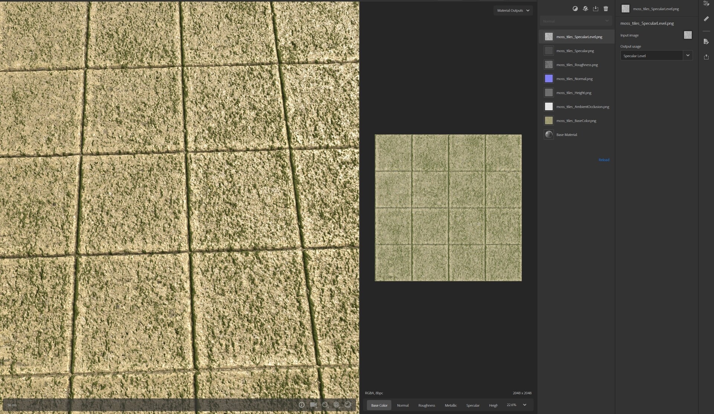The width and height of the screenshot is (714, 414).
Task: Click the Input image thumbnail swatch
Action: pos(688,35)
